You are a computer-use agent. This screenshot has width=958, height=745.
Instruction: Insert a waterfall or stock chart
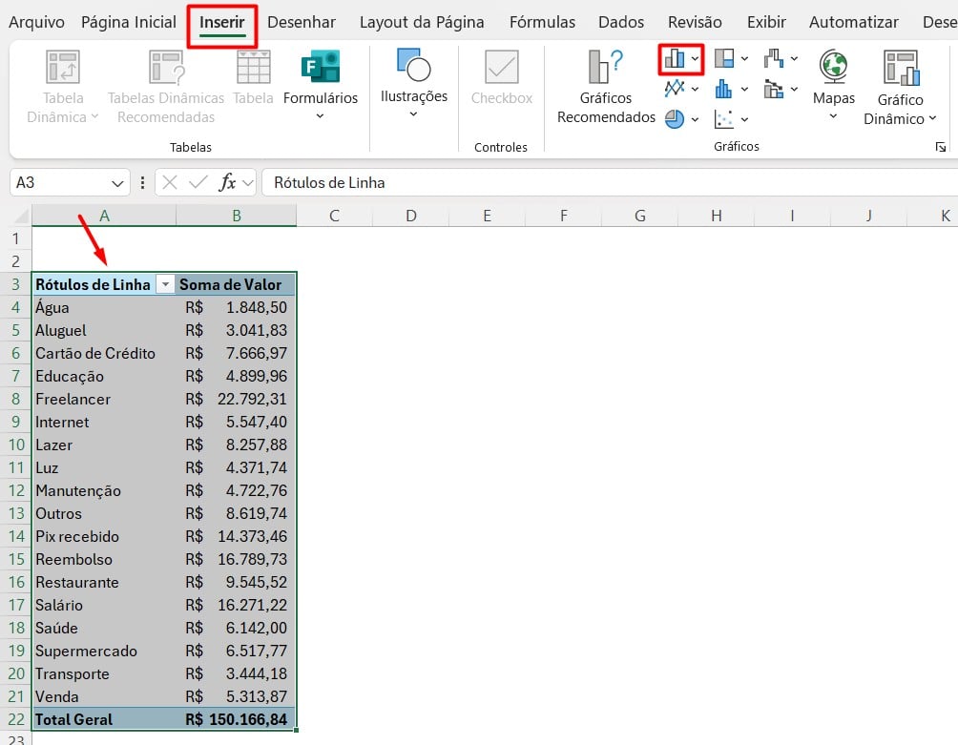tap(774, 58)
